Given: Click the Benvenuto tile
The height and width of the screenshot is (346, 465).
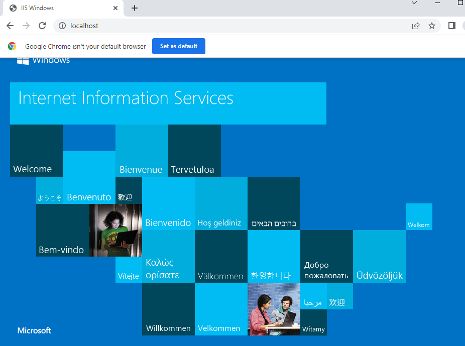Looking at the screenshot, I should click(x=89, y=177).
